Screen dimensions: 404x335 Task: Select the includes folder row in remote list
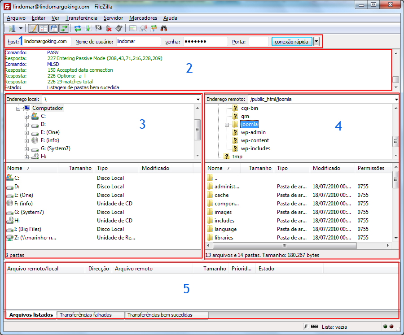point(299,220)
